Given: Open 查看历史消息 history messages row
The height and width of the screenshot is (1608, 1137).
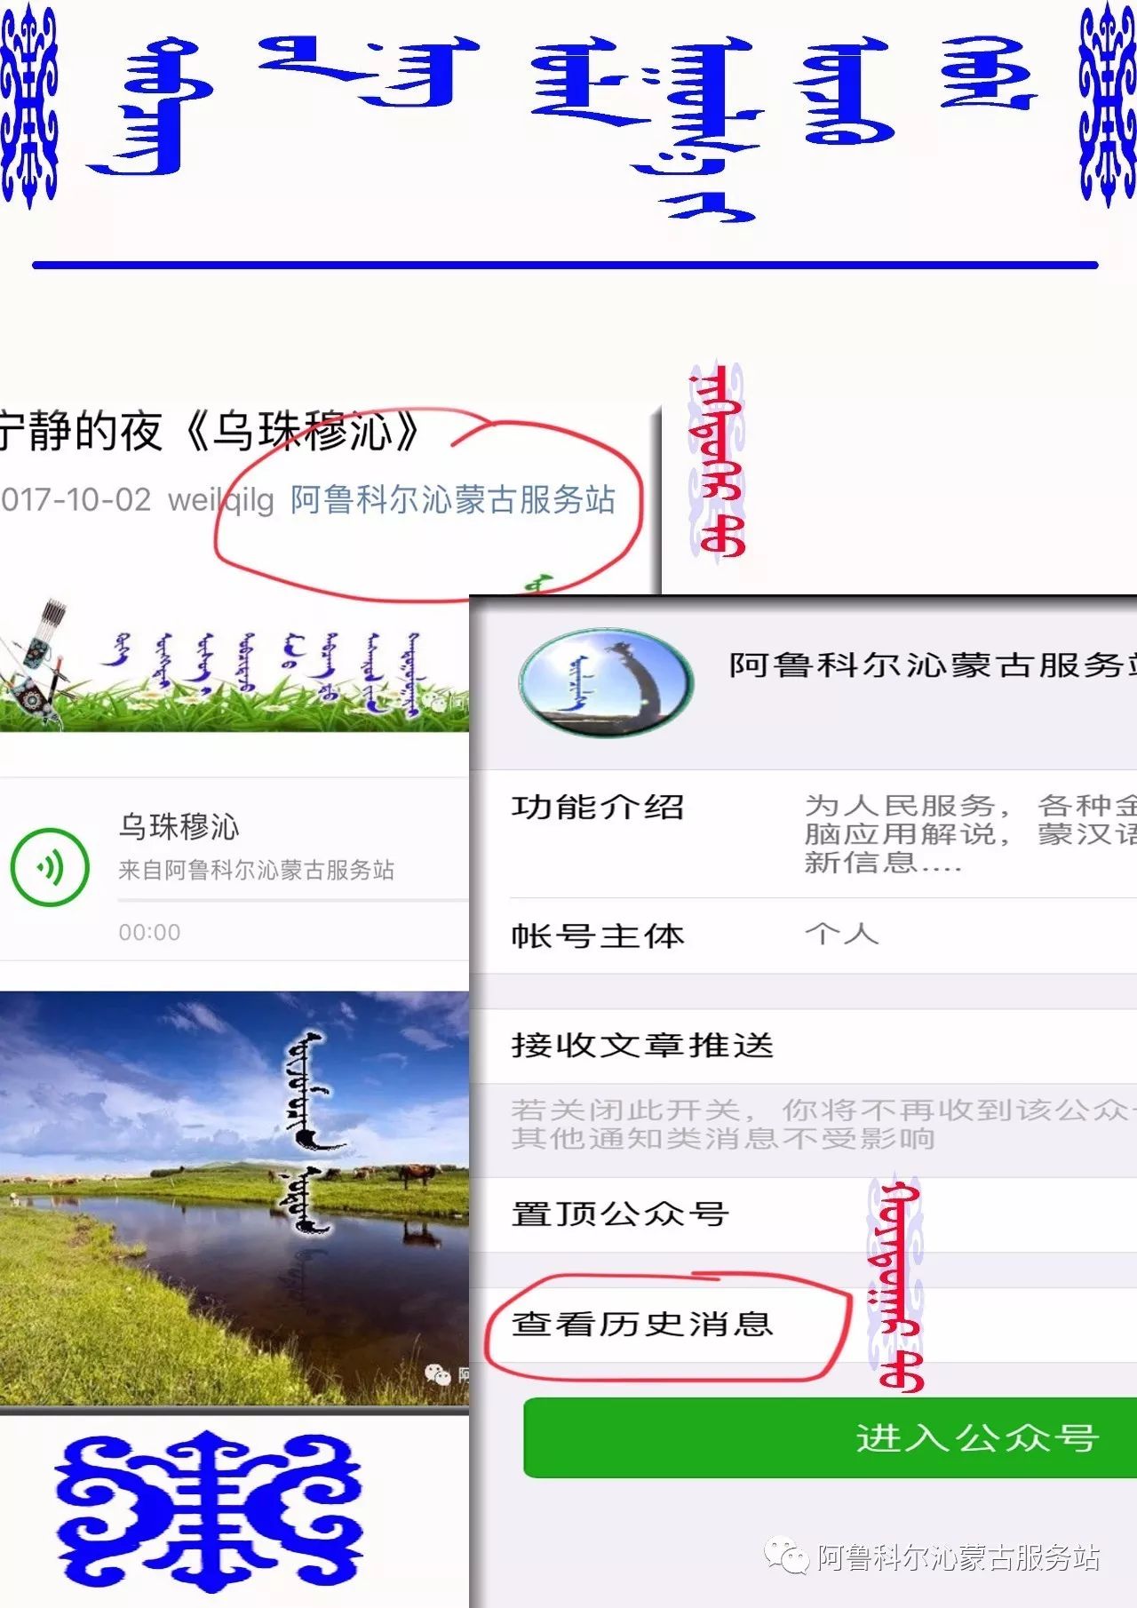Looking at the screenshot, I should pos(803,1325).
